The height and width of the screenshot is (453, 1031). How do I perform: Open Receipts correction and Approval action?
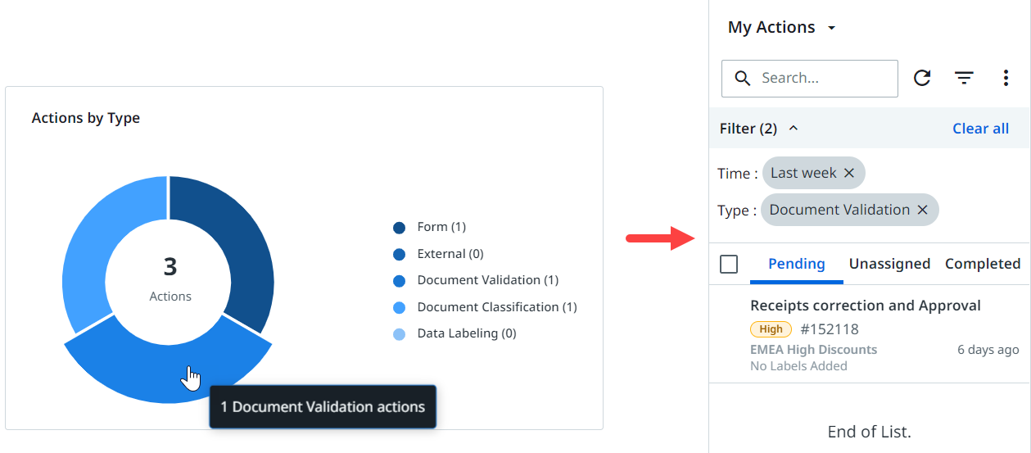[865, 306]
